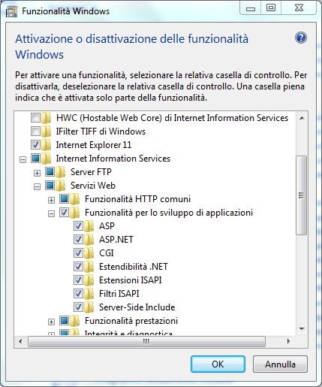Screen dimensions: 322x387
Task: Toggle the Internet Information Services checkbox
Action: (x=35, y=158)
